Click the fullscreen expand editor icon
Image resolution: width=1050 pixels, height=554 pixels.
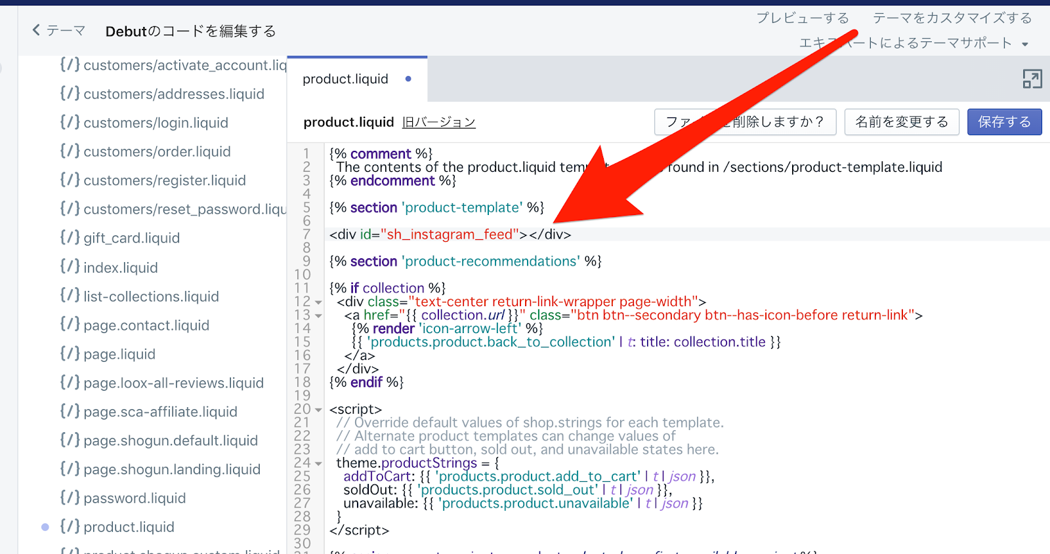(1032, 79)
